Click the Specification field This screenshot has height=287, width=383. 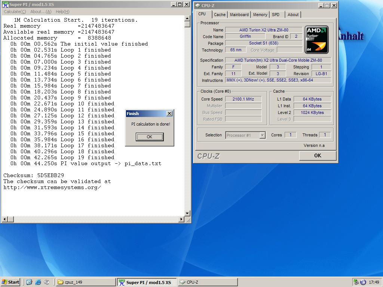[278, 60]
